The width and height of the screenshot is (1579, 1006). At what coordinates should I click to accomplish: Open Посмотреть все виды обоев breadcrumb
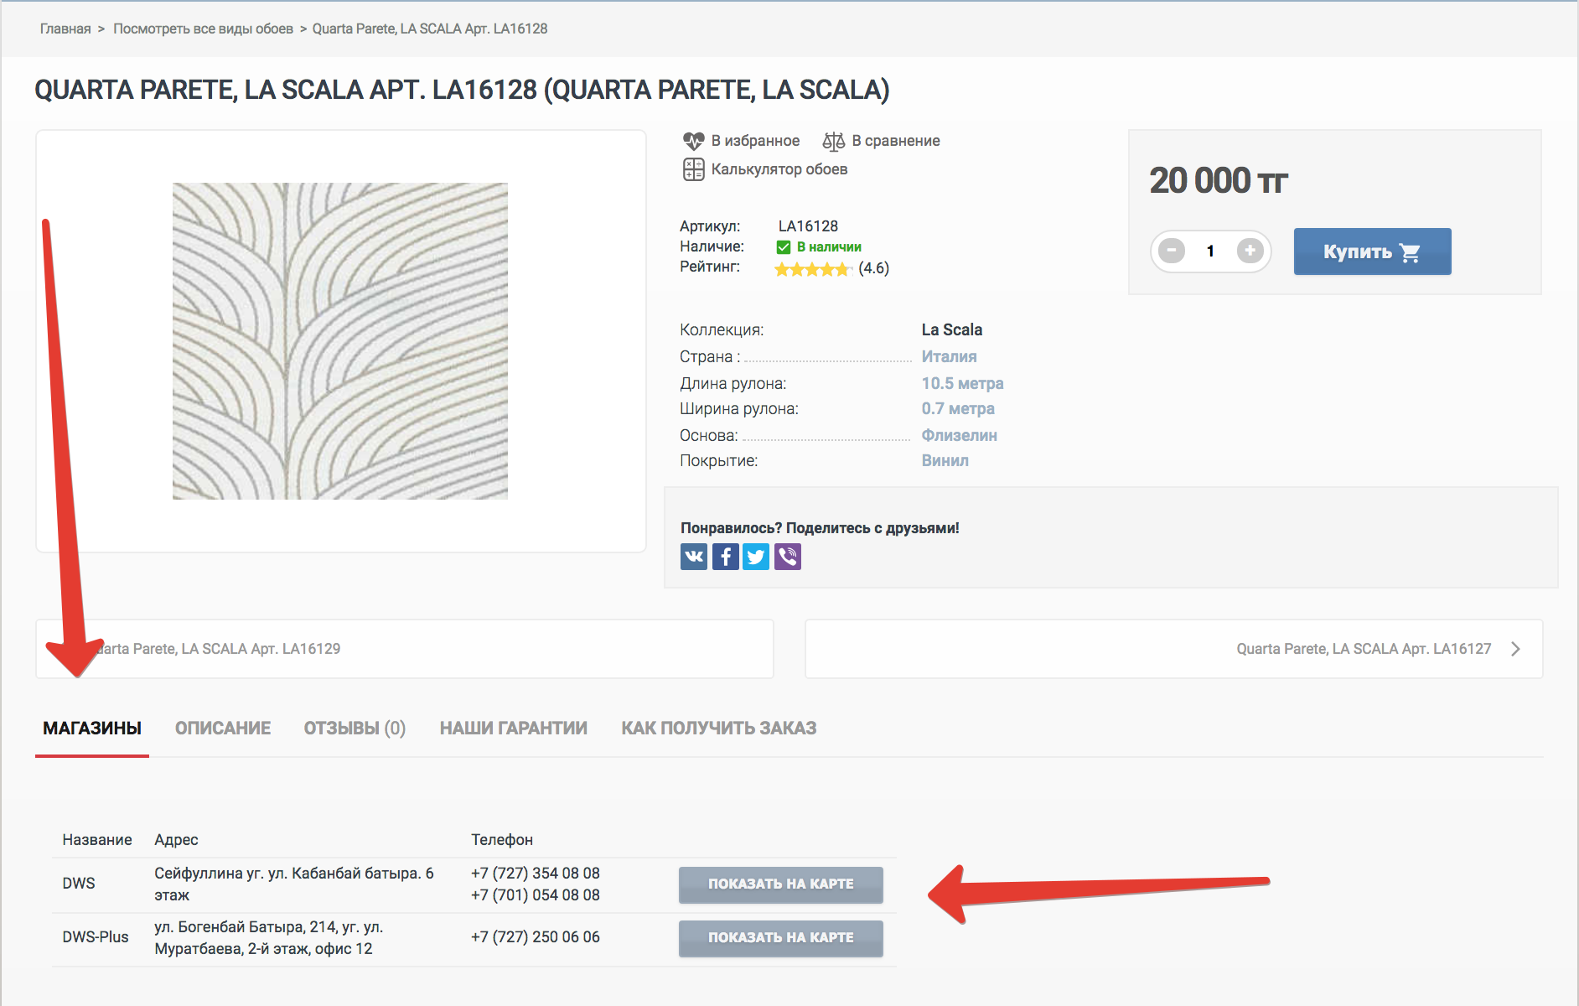[x=203, y=29]
